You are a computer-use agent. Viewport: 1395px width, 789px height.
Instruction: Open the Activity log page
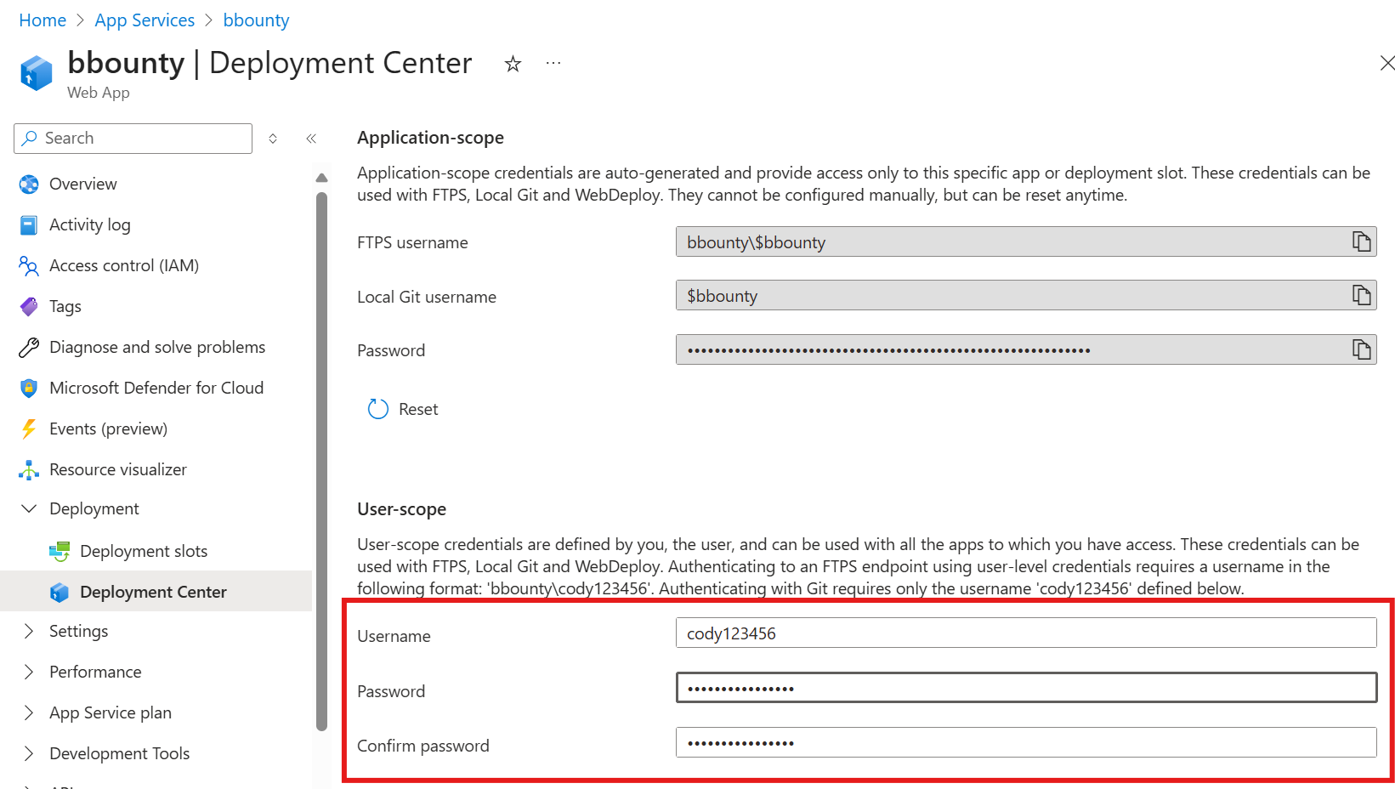[89, 224]
